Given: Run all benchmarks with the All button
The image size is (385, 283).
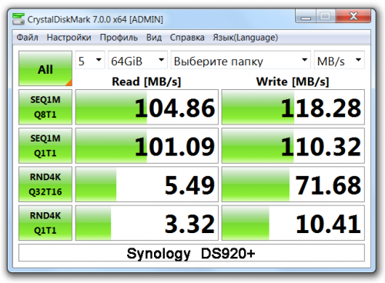Looking at the screenshot, I should click(x=45, y=68).
